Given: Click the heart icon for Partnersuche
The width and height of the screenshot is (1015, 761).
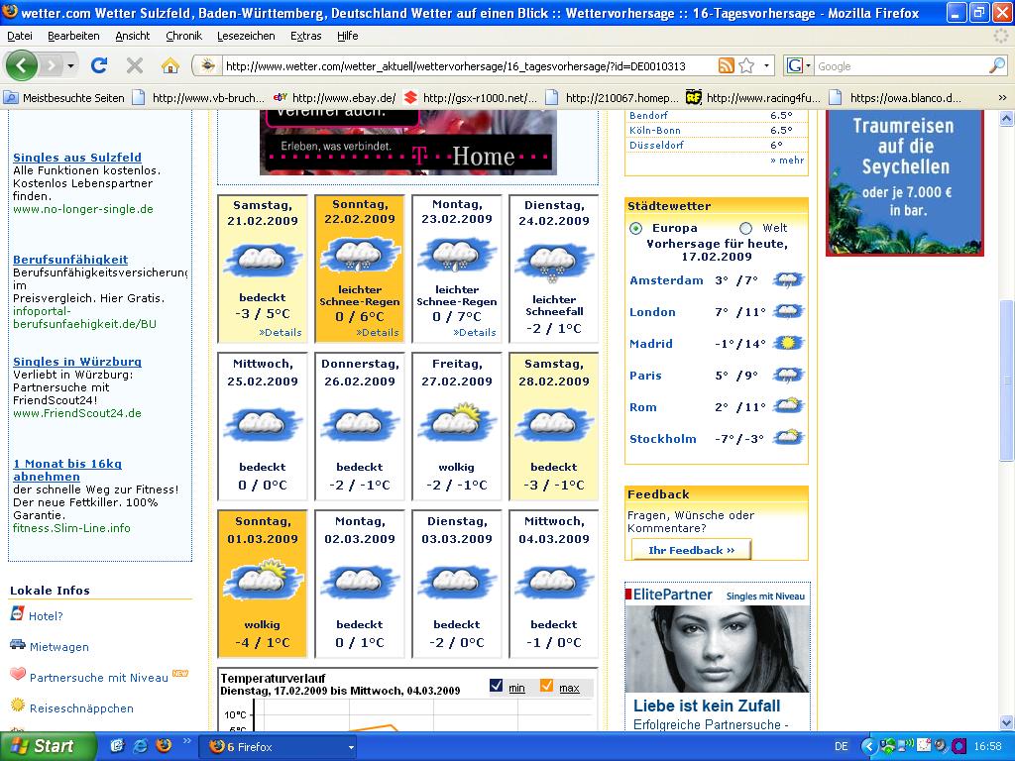Looking at the screenshot, I should coord(18,674).
